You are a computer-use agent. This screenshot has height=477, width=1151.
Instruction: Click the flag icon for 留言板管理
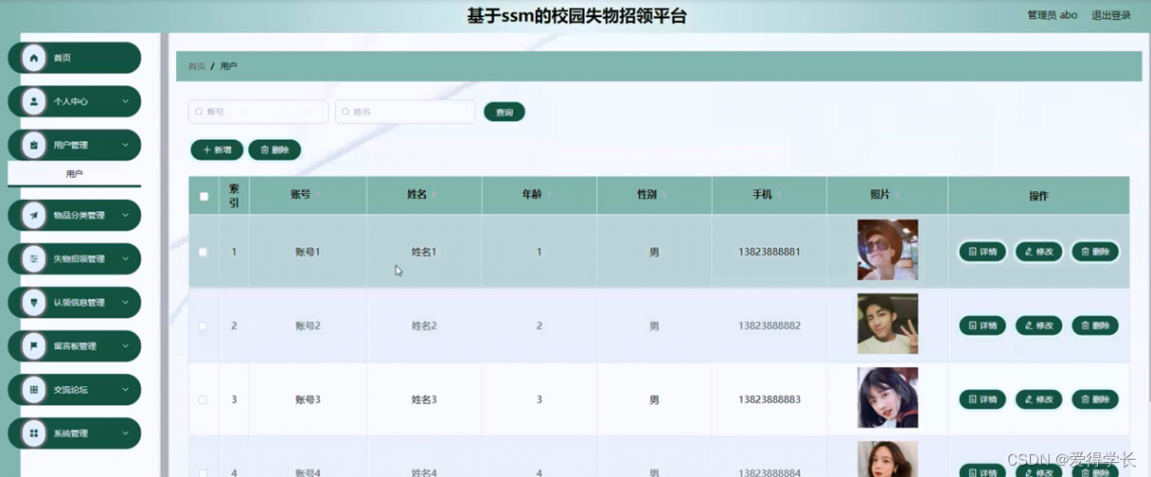[x=34, y=345]
